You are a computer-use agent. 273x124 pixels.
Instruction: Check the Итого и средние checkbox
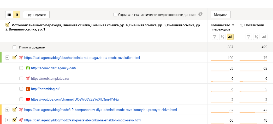coord(14,47)
